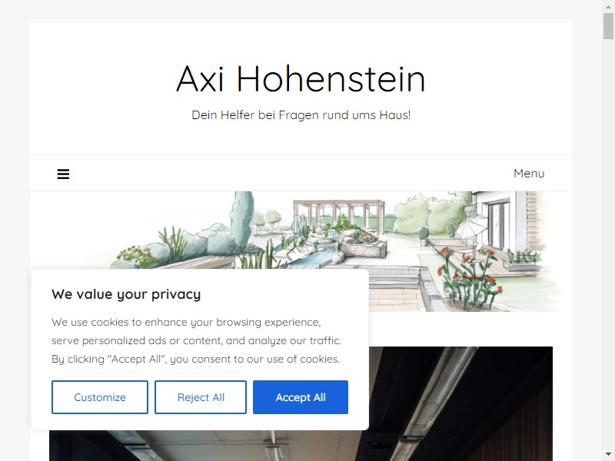615x461 pixels.
Task: Click the scrollbar down arrow
Action: 608,455
